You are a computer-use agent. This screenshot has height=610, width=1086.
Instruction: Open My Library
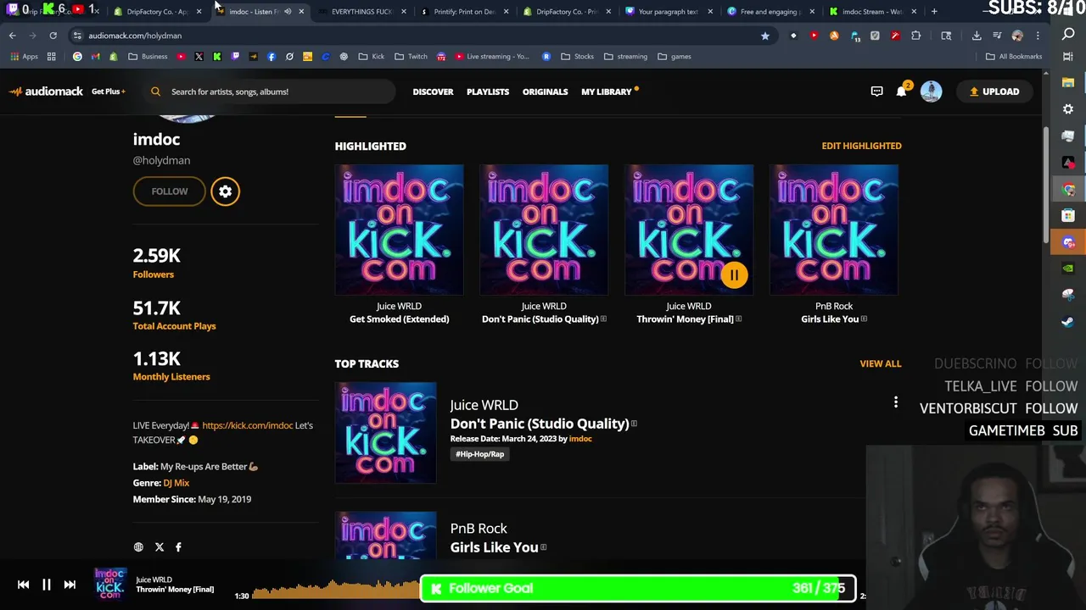607,91
